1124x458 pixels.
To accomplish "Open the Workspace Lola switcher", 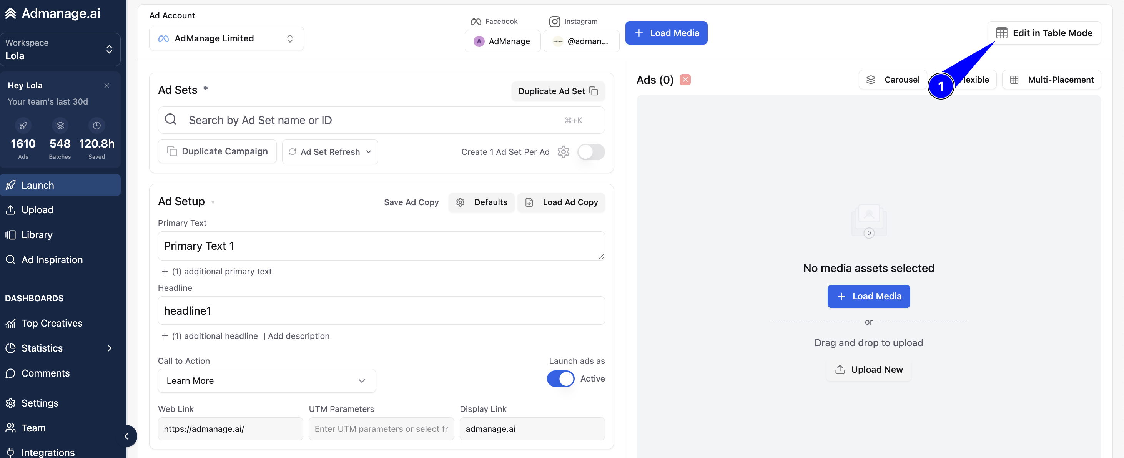I will [60, 49].
